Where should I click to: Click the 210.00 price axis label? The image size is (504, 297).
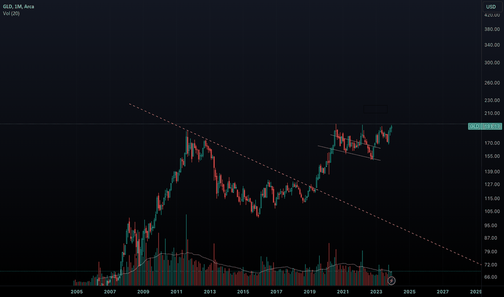click(x=492, y=113)
